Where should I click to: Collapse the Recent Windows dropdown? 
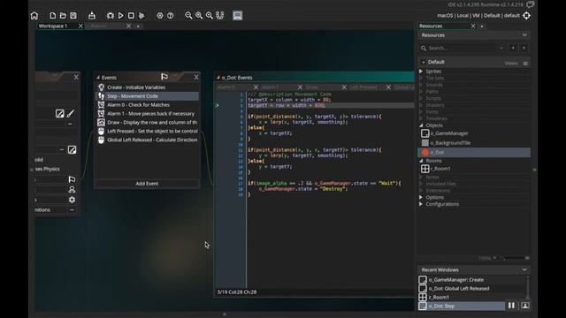tap(524, 269)
